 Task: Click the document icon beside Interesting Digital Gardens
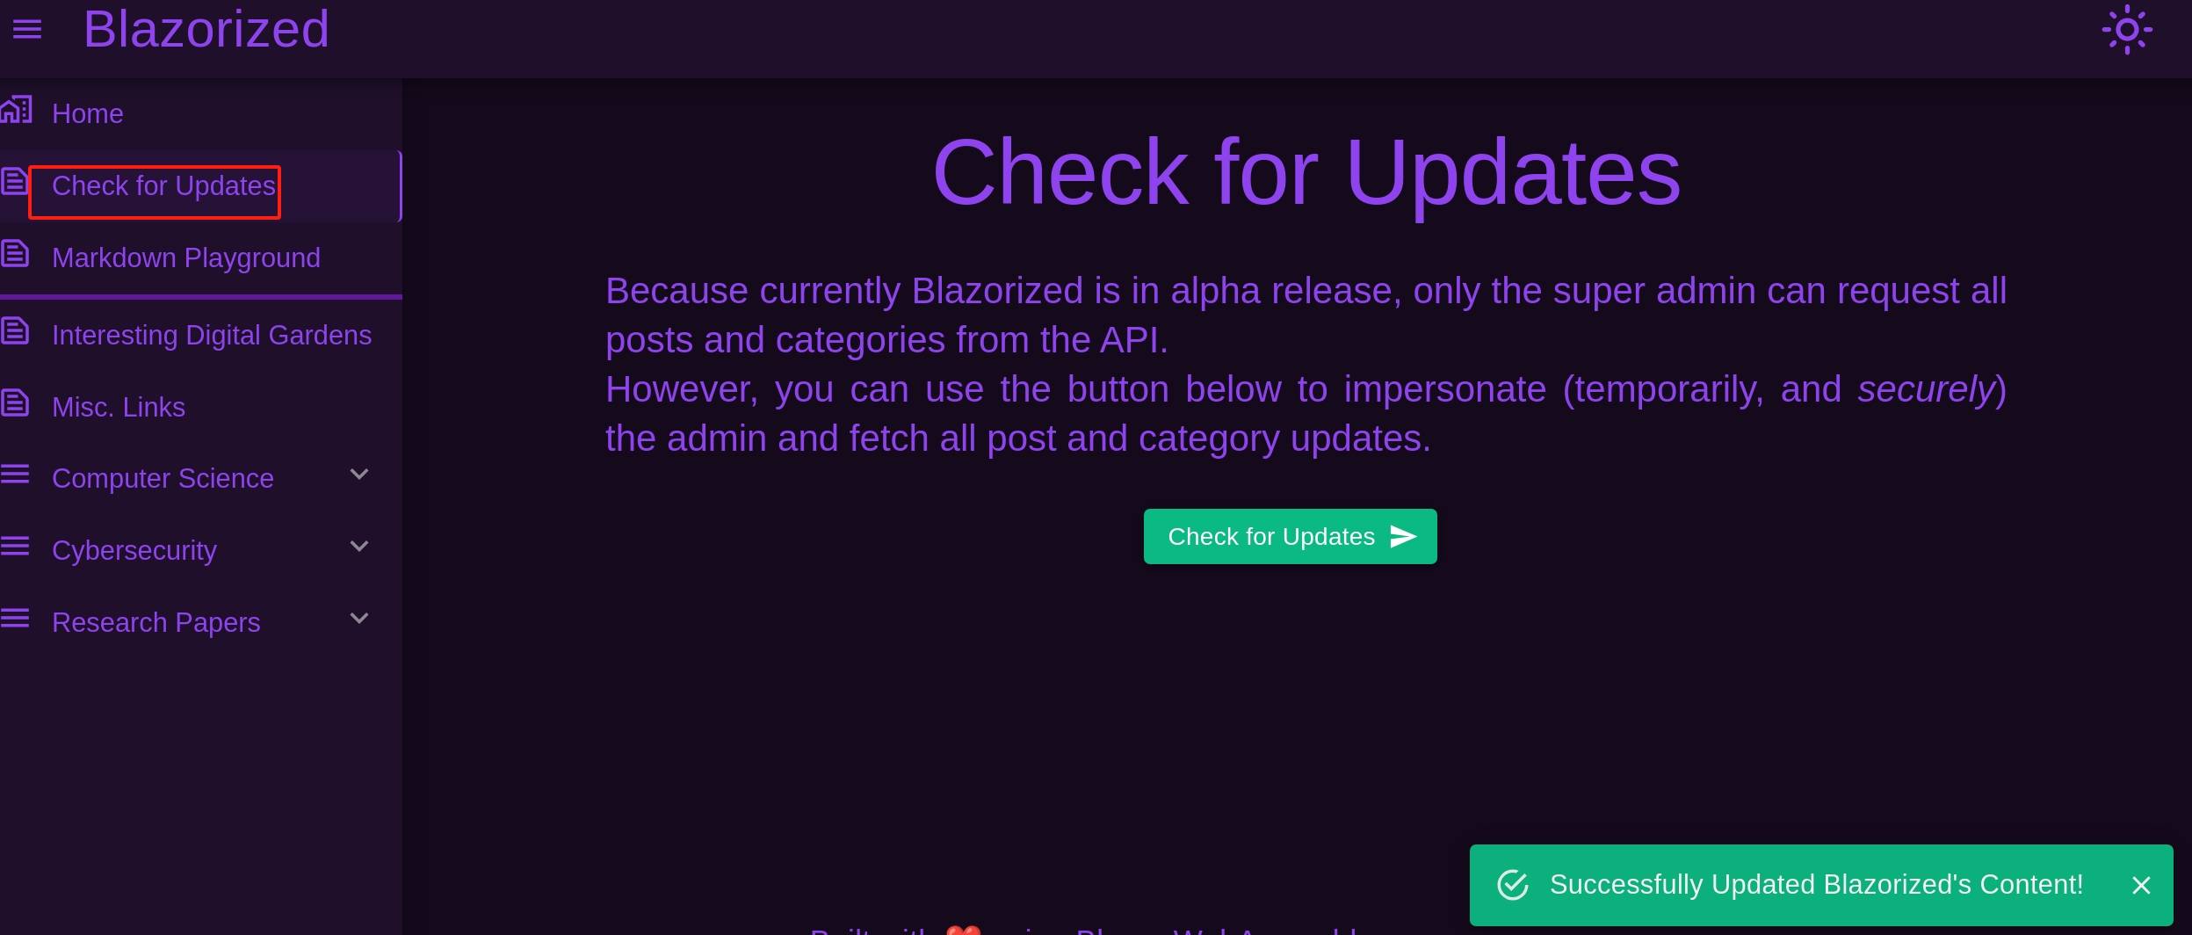pos(14,330)
